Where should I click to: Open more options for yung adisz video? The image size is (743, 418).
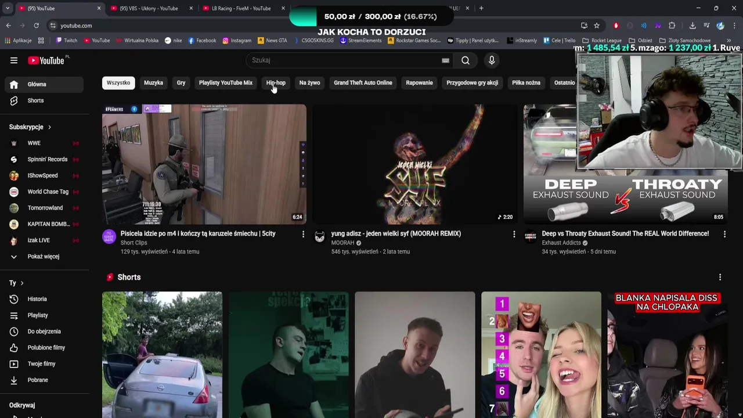point(514,234)
